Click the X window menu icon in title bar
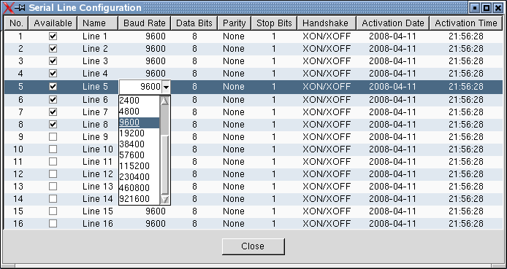 (x=9, y=8)
